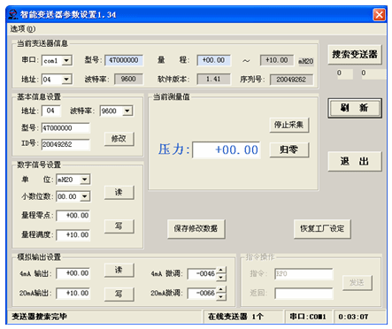The height and width of the screenshot is (329, 392).
Task: Open the 小数位数 00.00 dropdown
Action: 85,196
